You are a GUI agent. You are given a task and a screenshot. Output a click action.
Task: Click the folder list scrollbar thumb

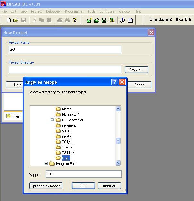[118, 141]
